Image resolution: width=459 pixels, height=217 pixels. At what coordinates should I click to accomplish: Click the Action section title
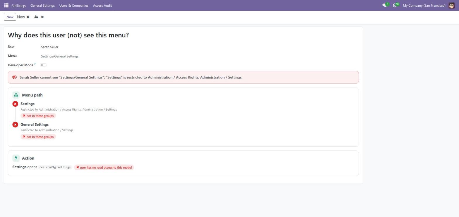(28, 158)
